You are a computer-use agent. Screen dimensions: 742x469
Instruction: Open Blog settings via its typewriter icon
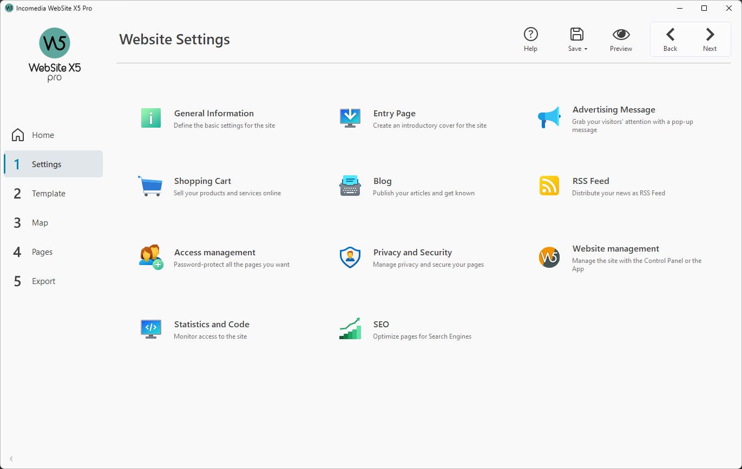(x=349, y=185)
